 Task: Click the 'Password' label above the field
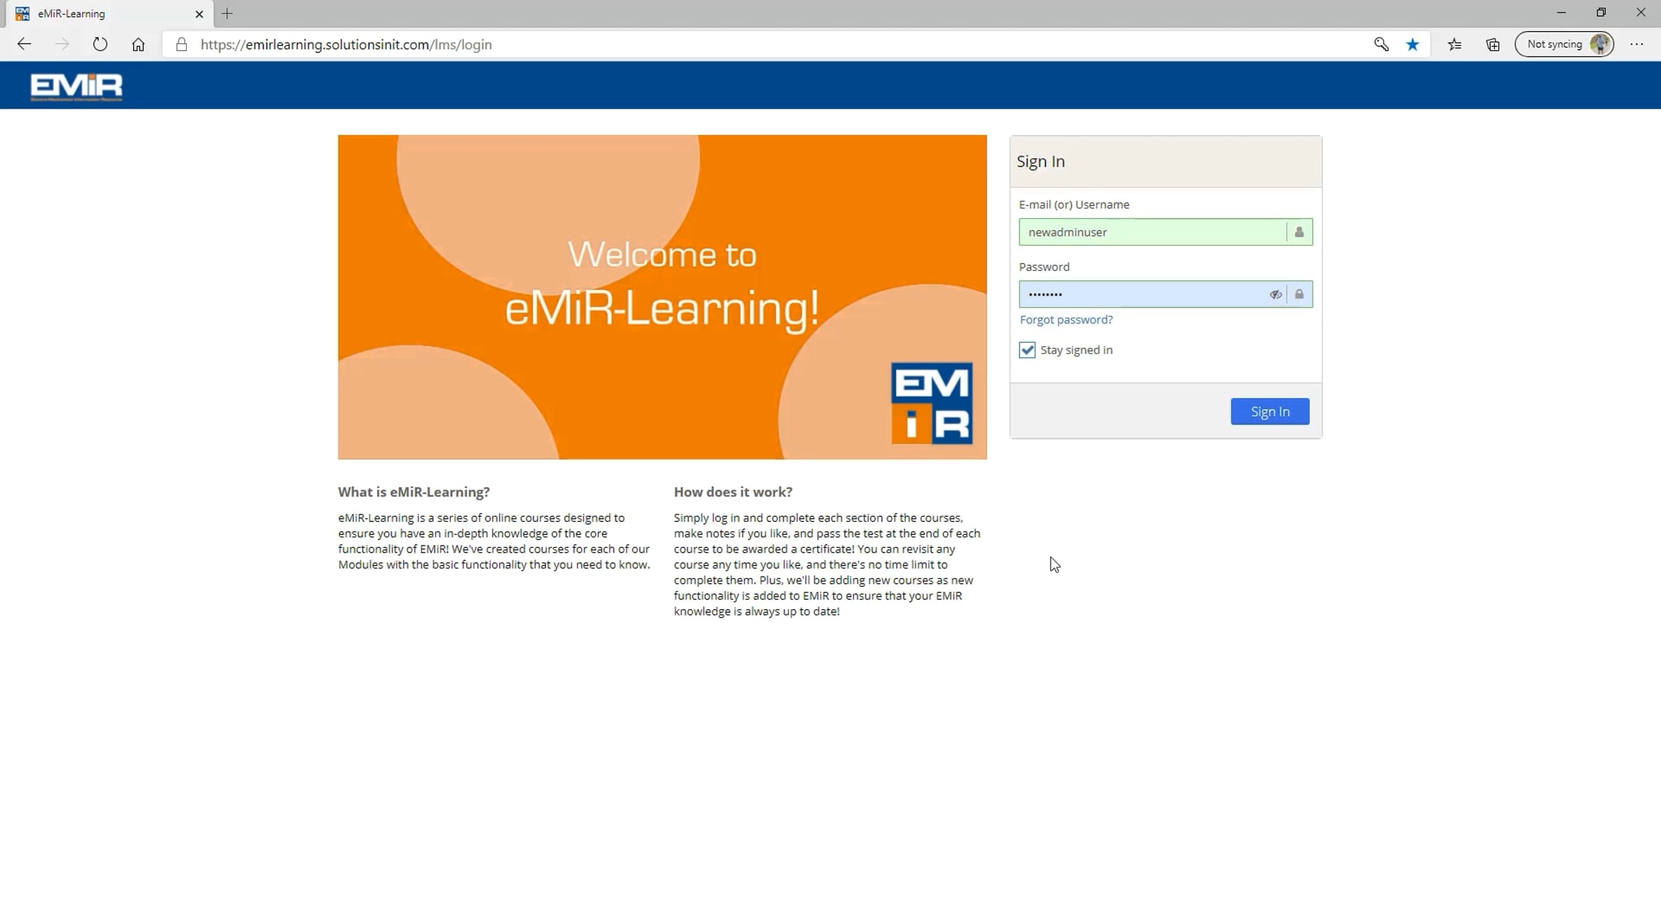[1044, 267]
